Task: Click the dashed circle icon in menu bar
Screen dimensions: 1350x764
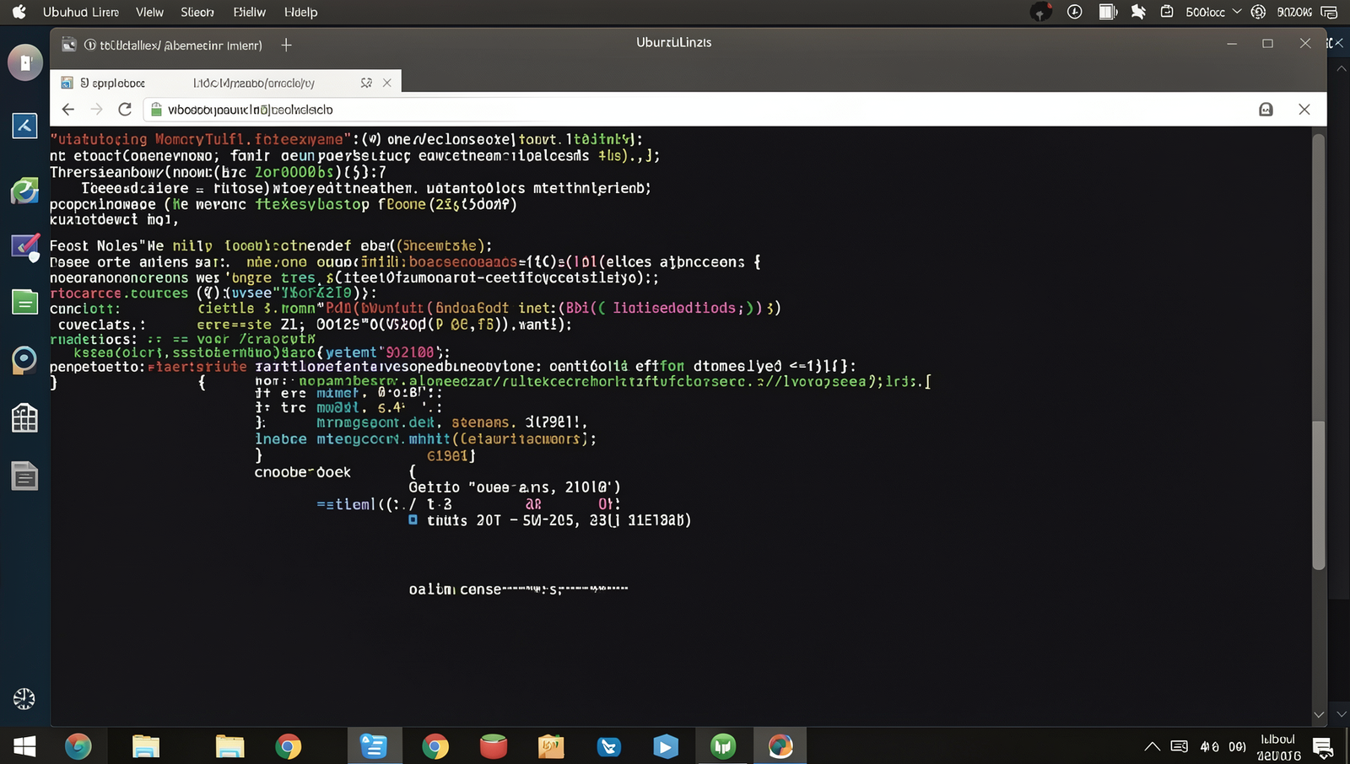Action: pyautogui.click(x=1258, y=12)
